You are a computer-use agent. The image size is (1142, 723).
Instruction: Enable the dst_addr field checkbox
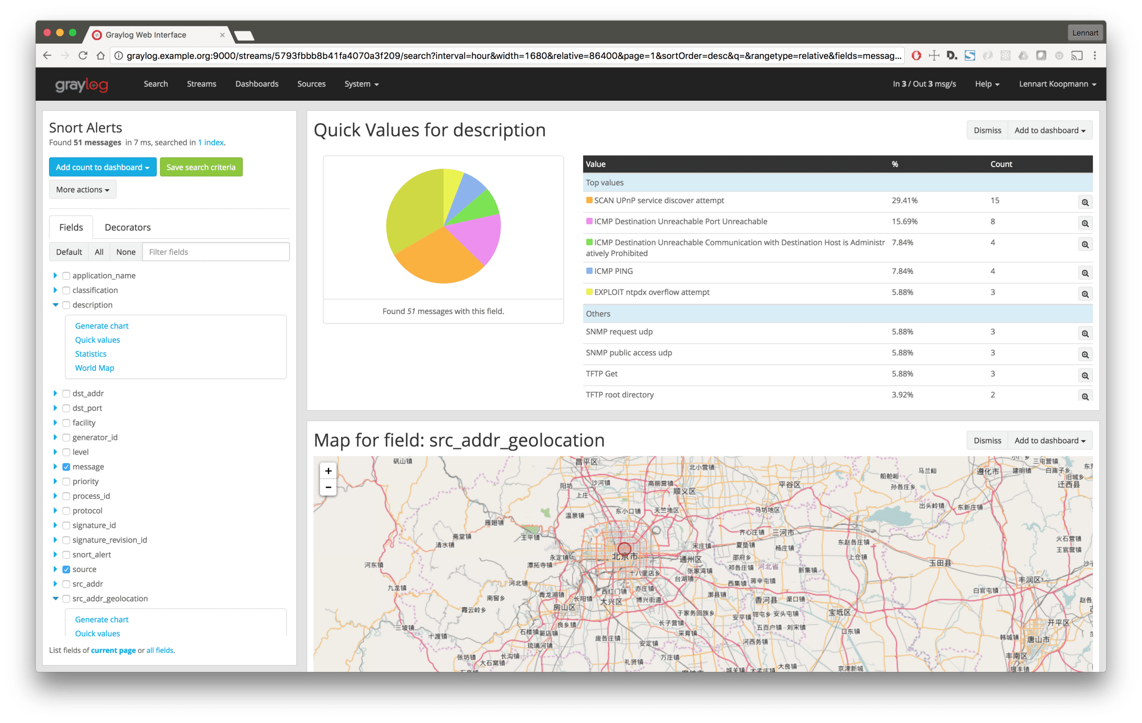[x=66, y=393]
